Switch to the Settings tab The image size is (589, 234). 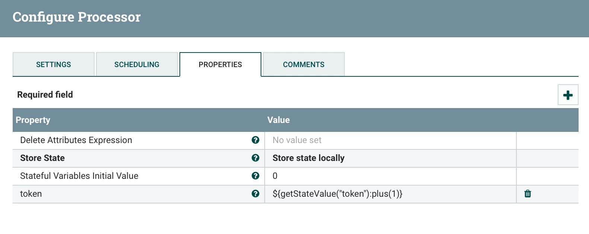click(54, 64)
